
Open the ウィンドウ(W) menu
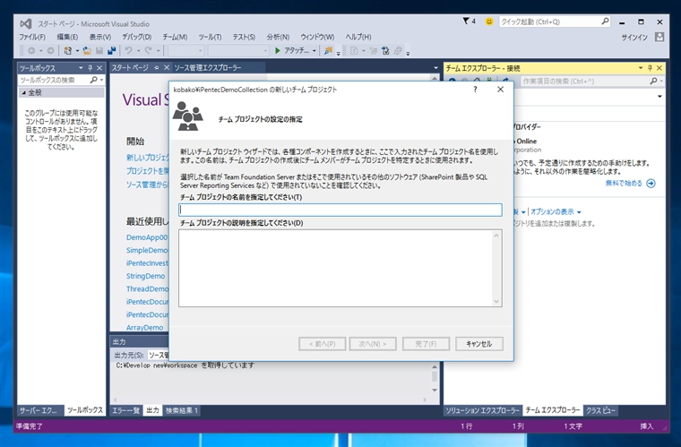coord(317,37)
